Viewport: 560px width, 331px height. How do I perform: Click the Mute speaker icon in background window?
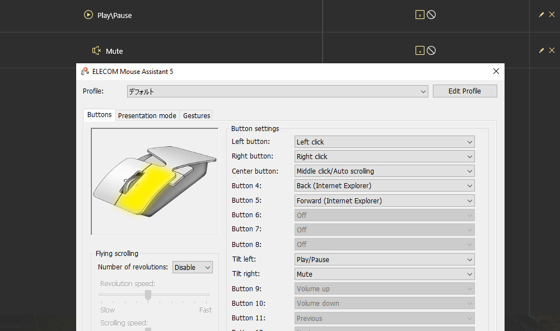(x=96, y=50)
